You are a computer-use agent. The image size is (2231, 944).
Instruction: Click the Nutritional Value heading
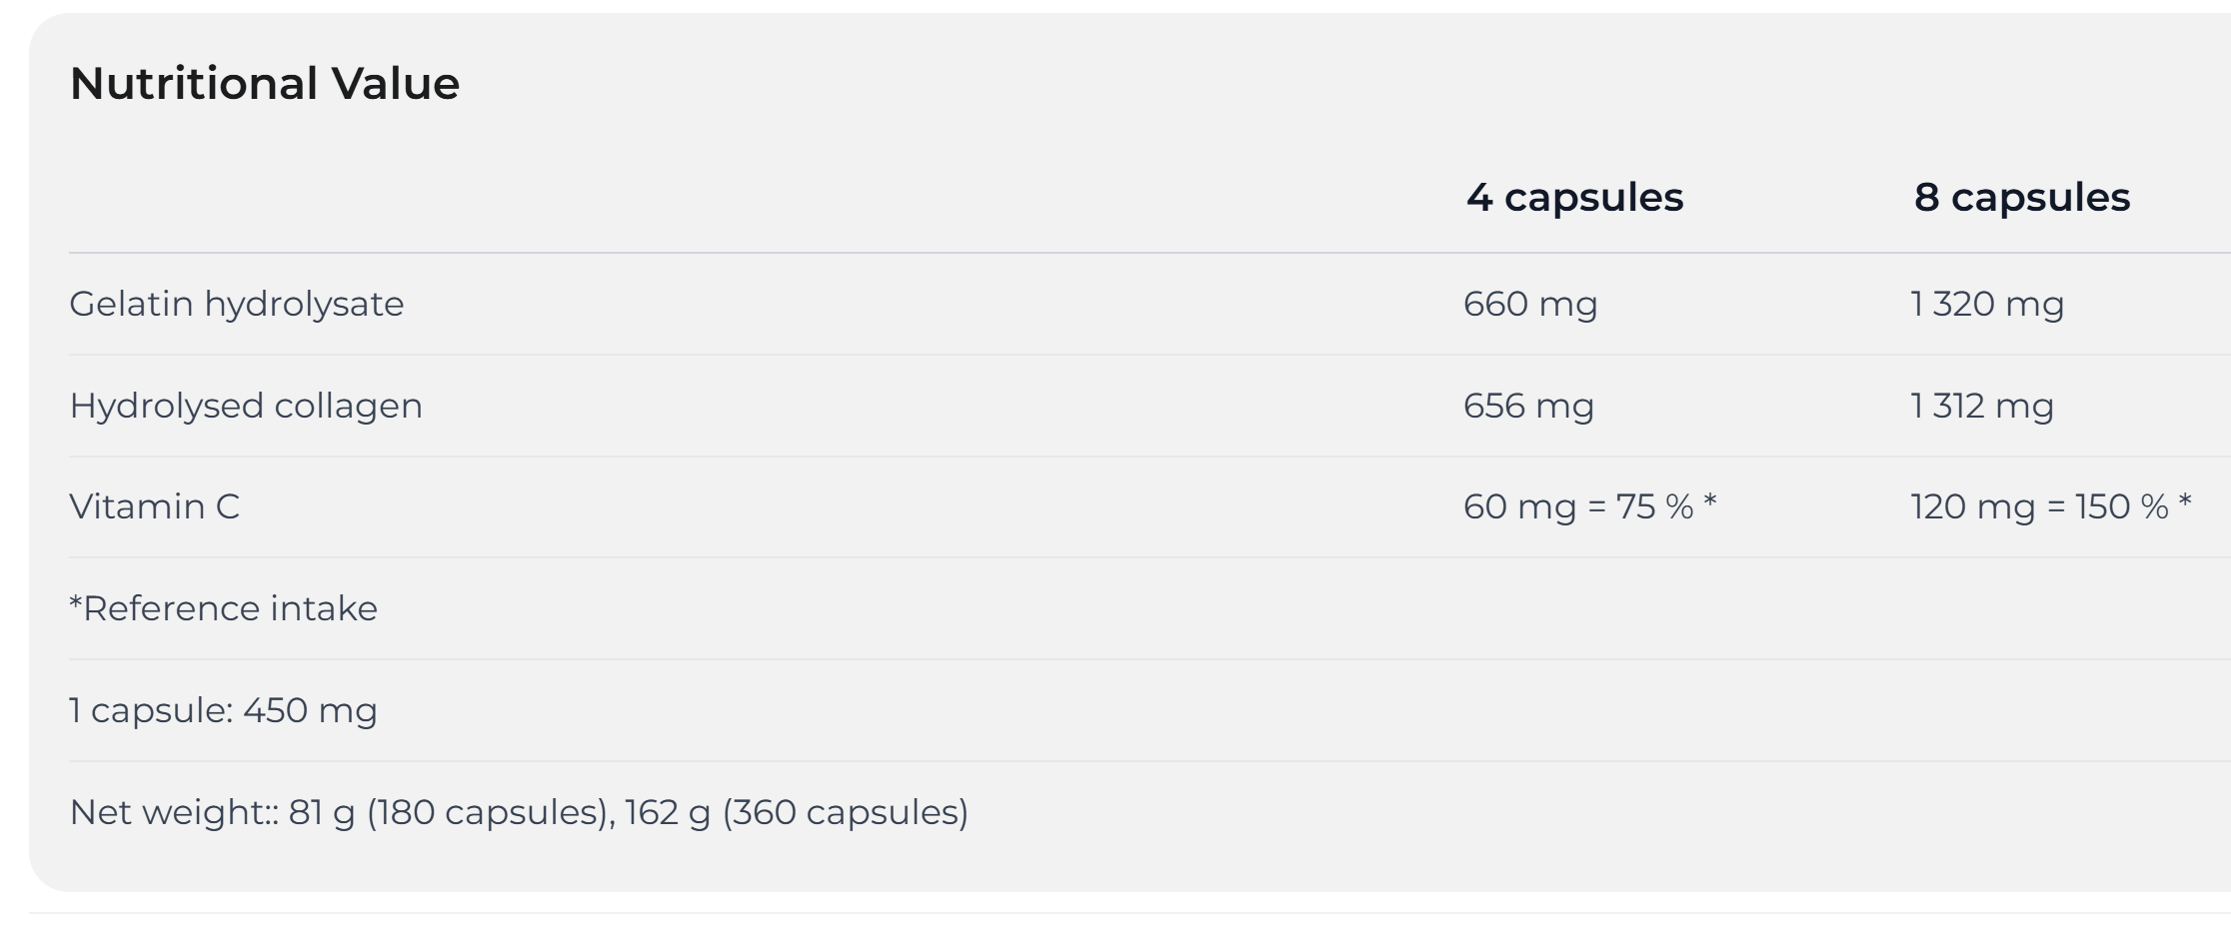(265, 83)
